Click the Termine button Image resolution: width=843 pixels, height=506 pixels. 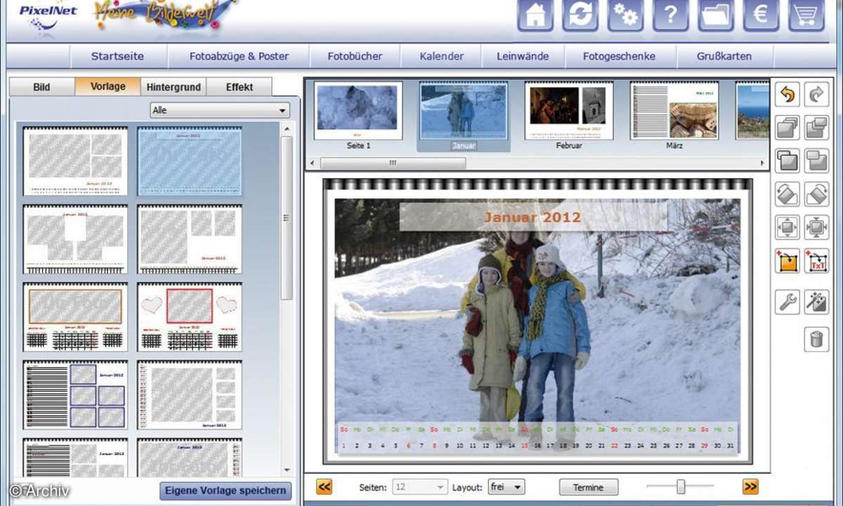pos(589,486)
